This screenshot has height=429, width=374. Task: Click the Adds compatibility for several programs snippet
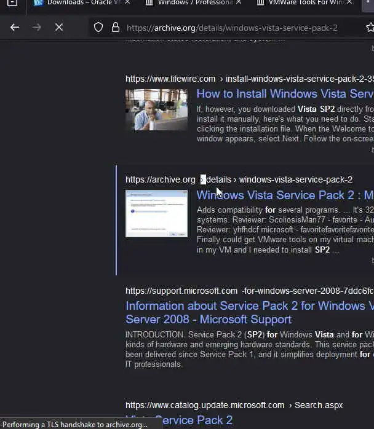(x=285, y=229)
